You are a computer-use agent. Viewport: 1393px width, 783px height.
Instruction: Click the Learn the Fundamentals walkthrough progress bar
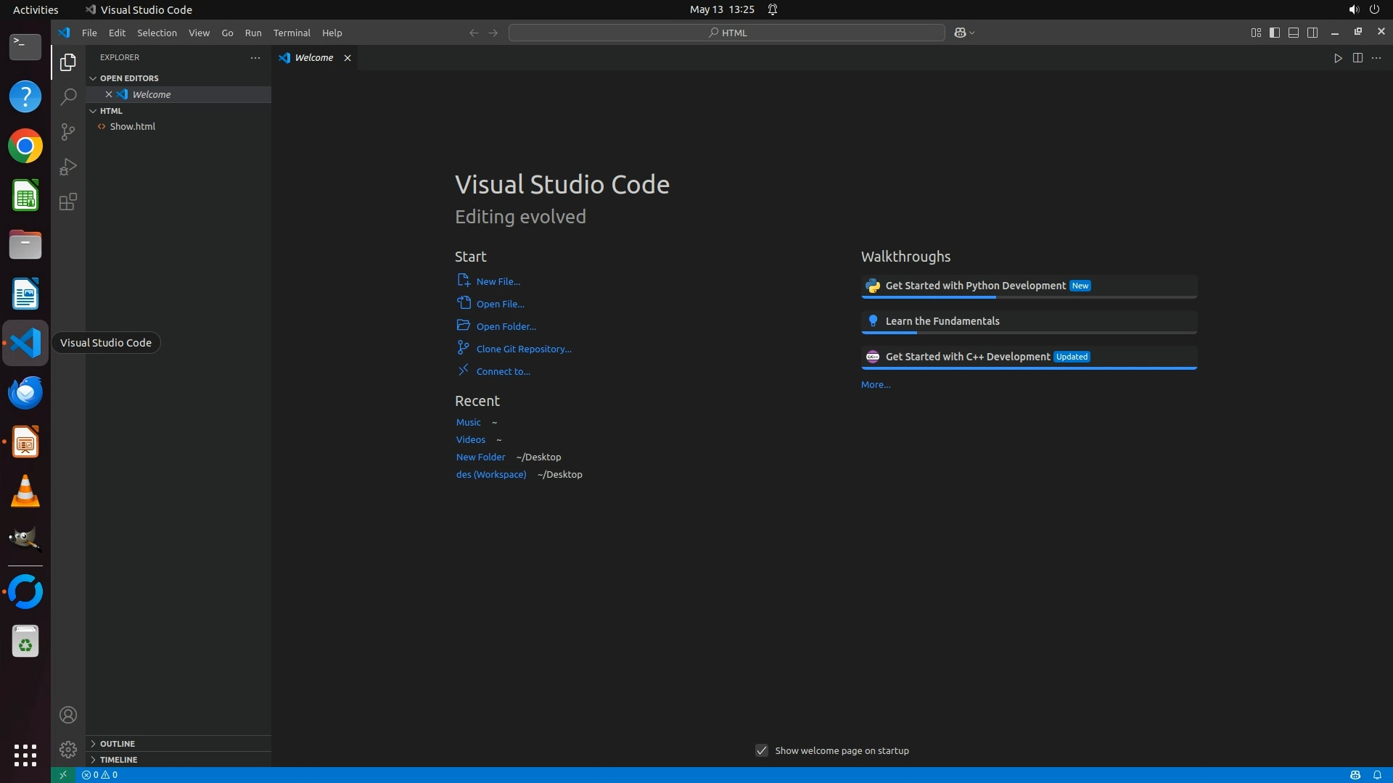[x=1029, y=333]
